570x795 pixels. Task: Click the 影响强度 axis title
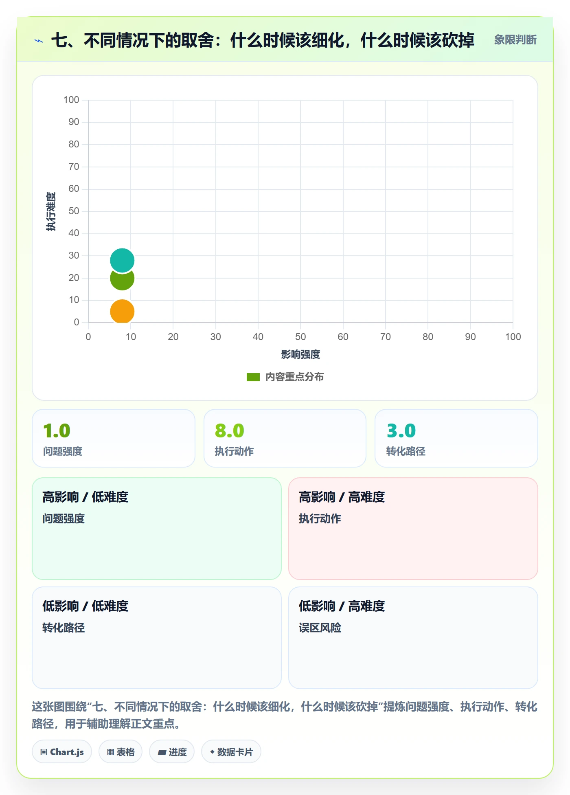(300, 354)
